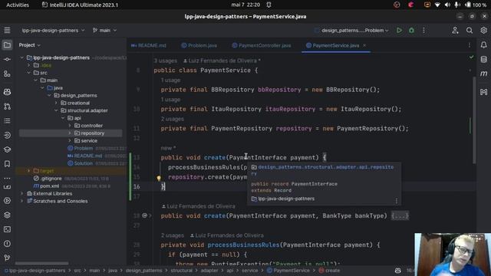Expand the target folder

pos(29,170)
